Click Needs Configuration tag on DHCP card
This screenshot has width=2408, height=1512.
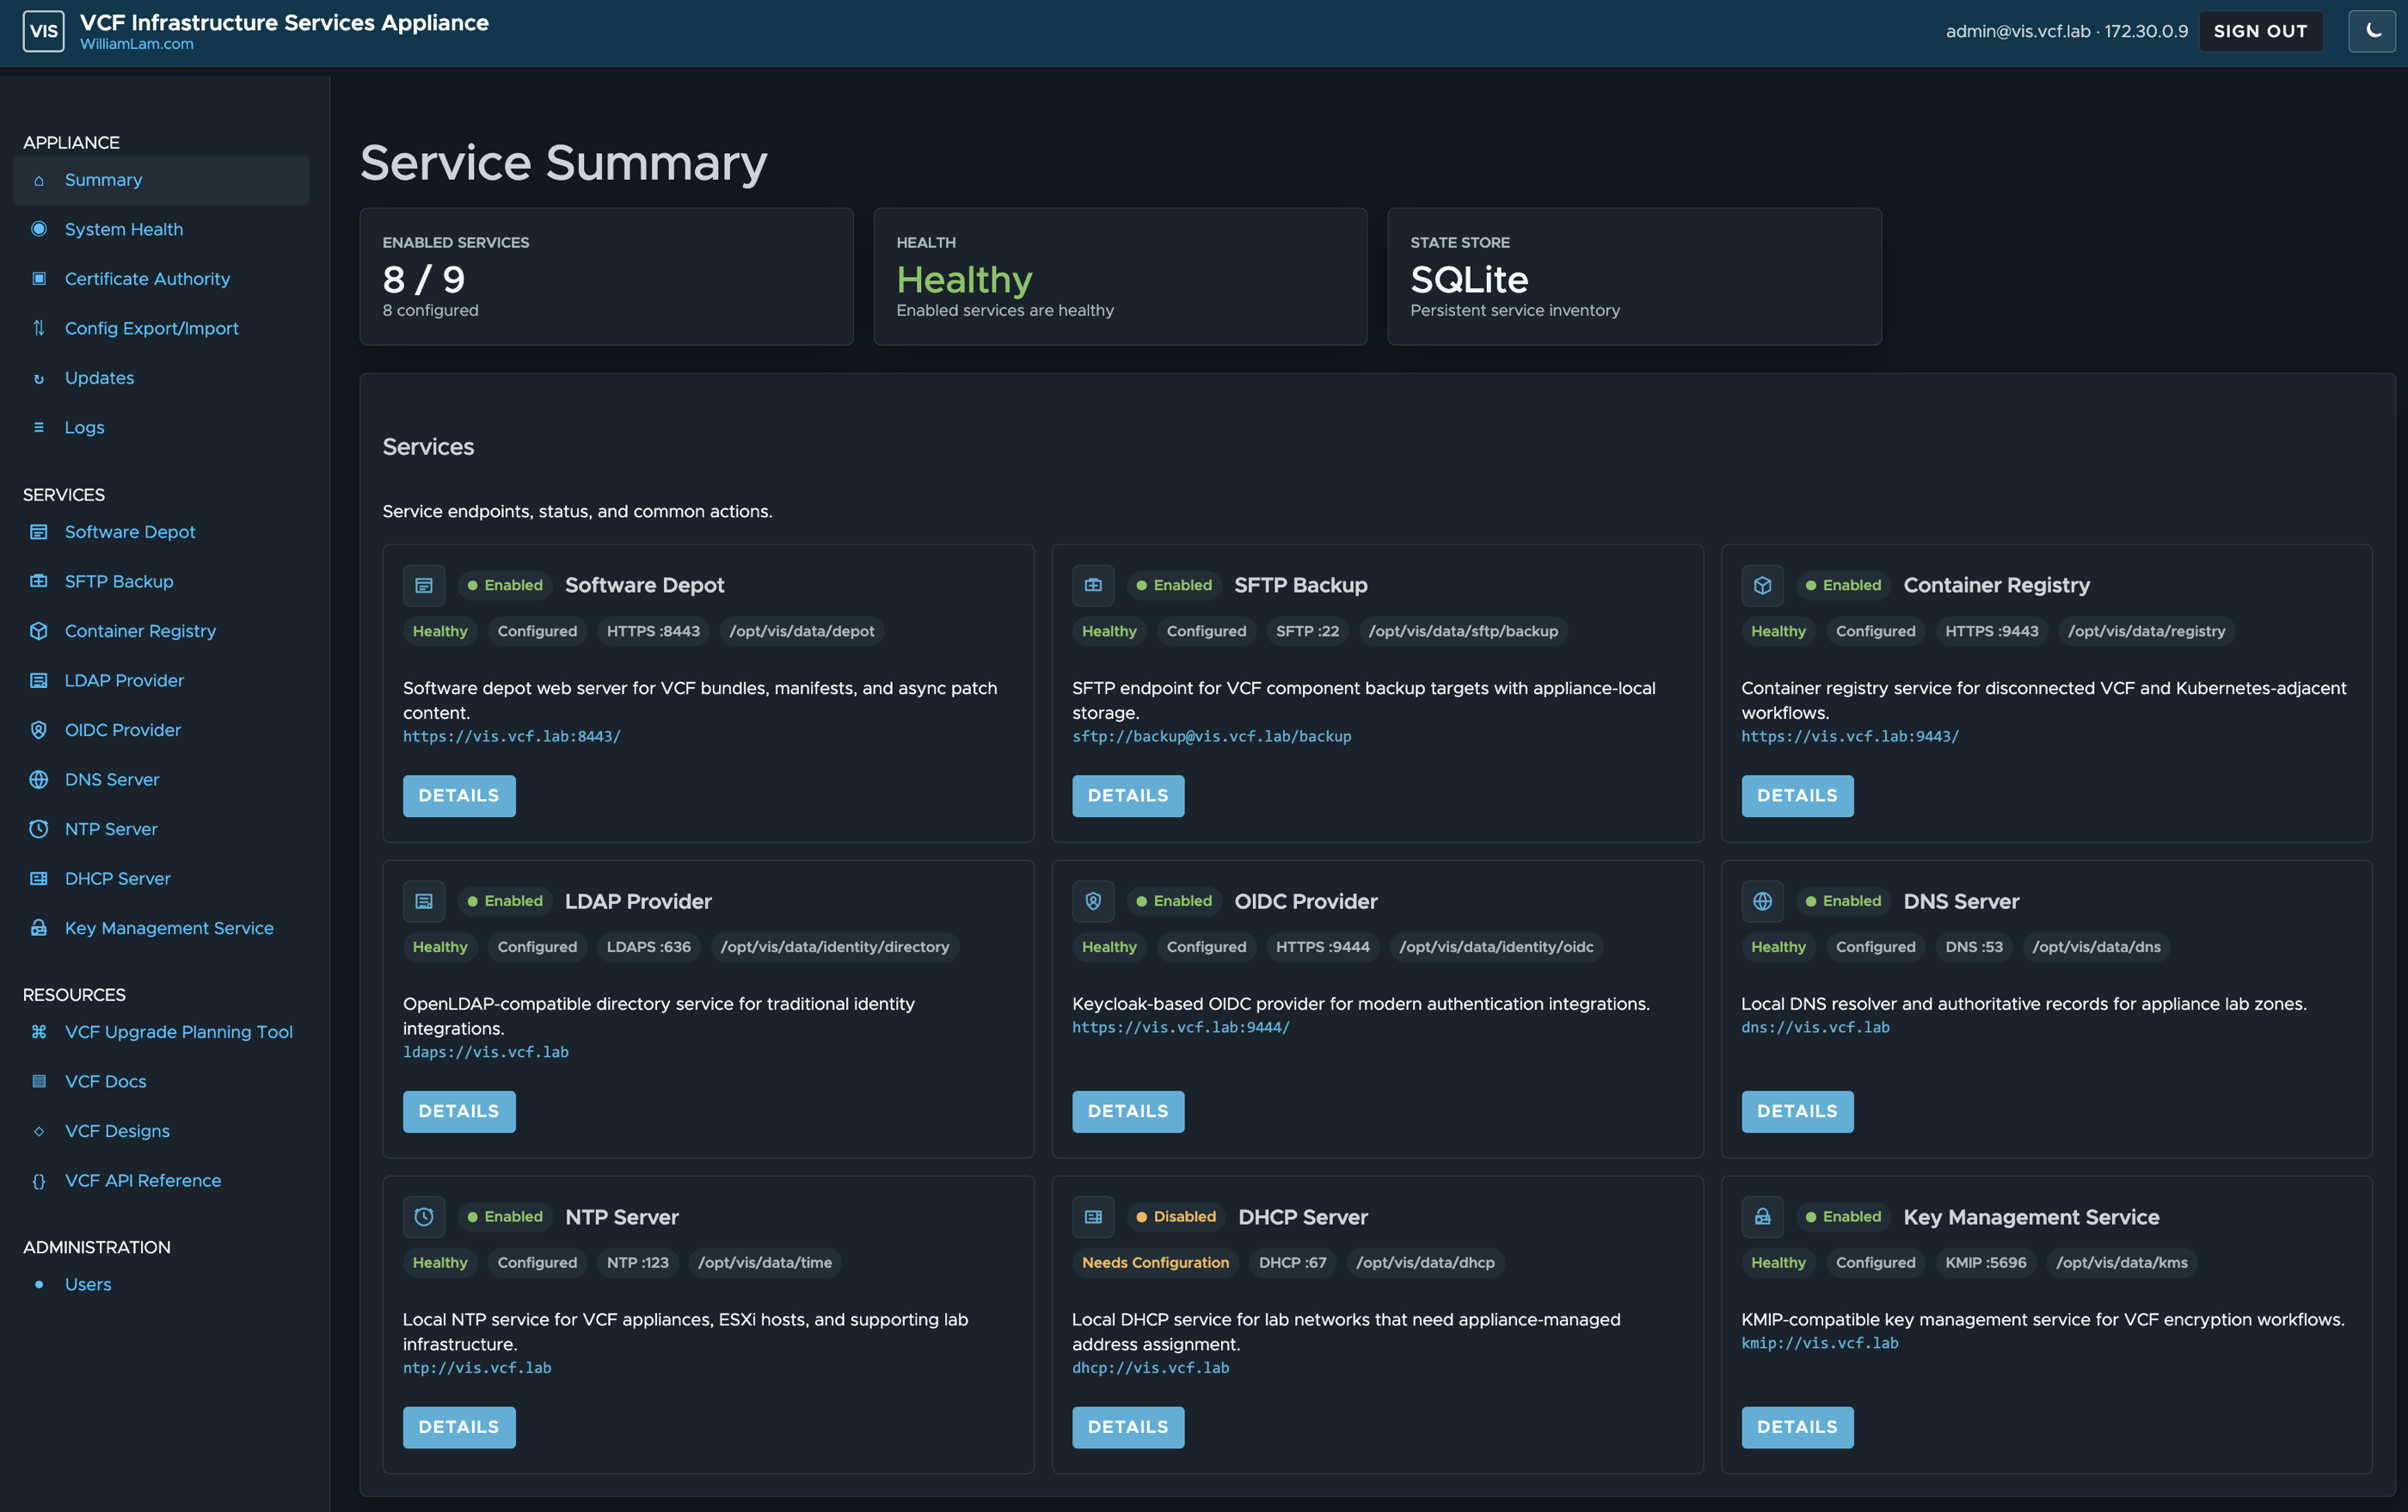1155,1263
